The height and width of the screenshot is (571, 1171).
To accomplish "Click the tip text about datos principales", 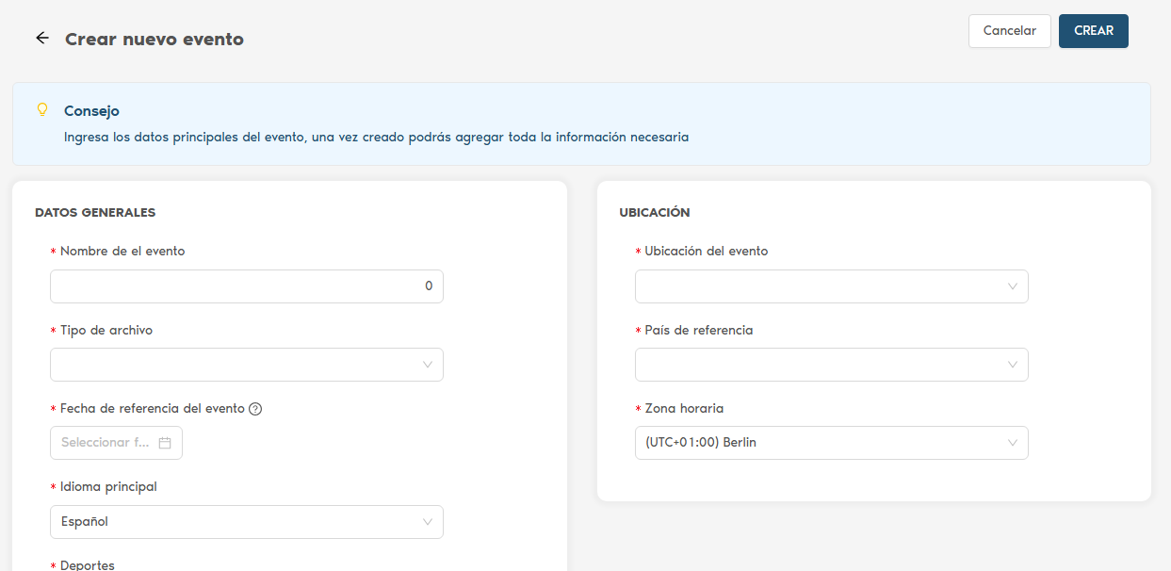I will 376,138.
